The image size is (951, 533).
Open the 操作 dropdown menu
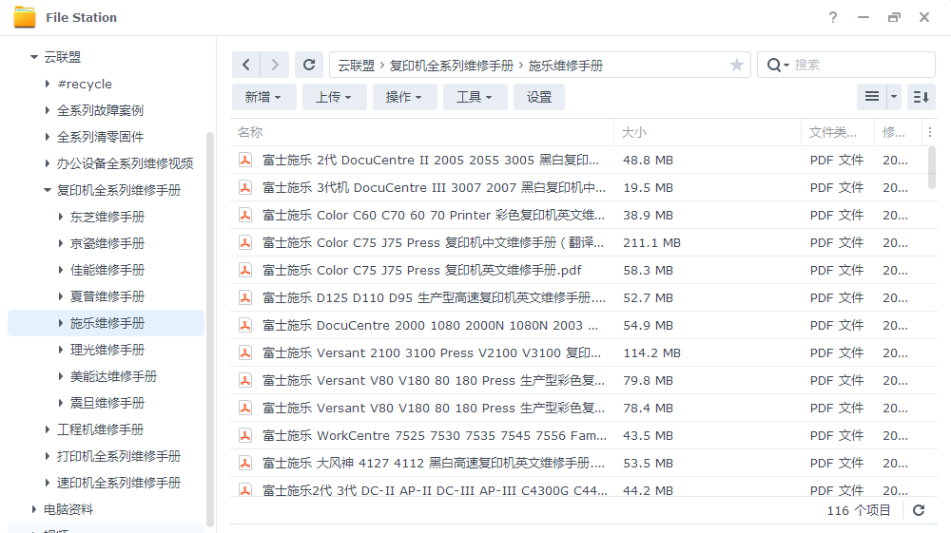[x=404, y=97]
